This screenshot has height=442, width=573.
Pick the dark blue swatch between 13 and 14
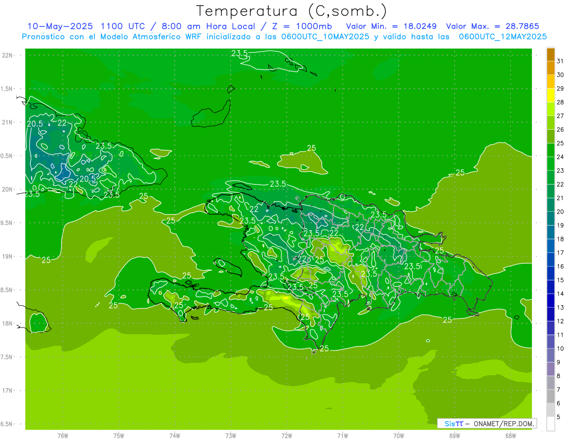click(x=551, y=301)
